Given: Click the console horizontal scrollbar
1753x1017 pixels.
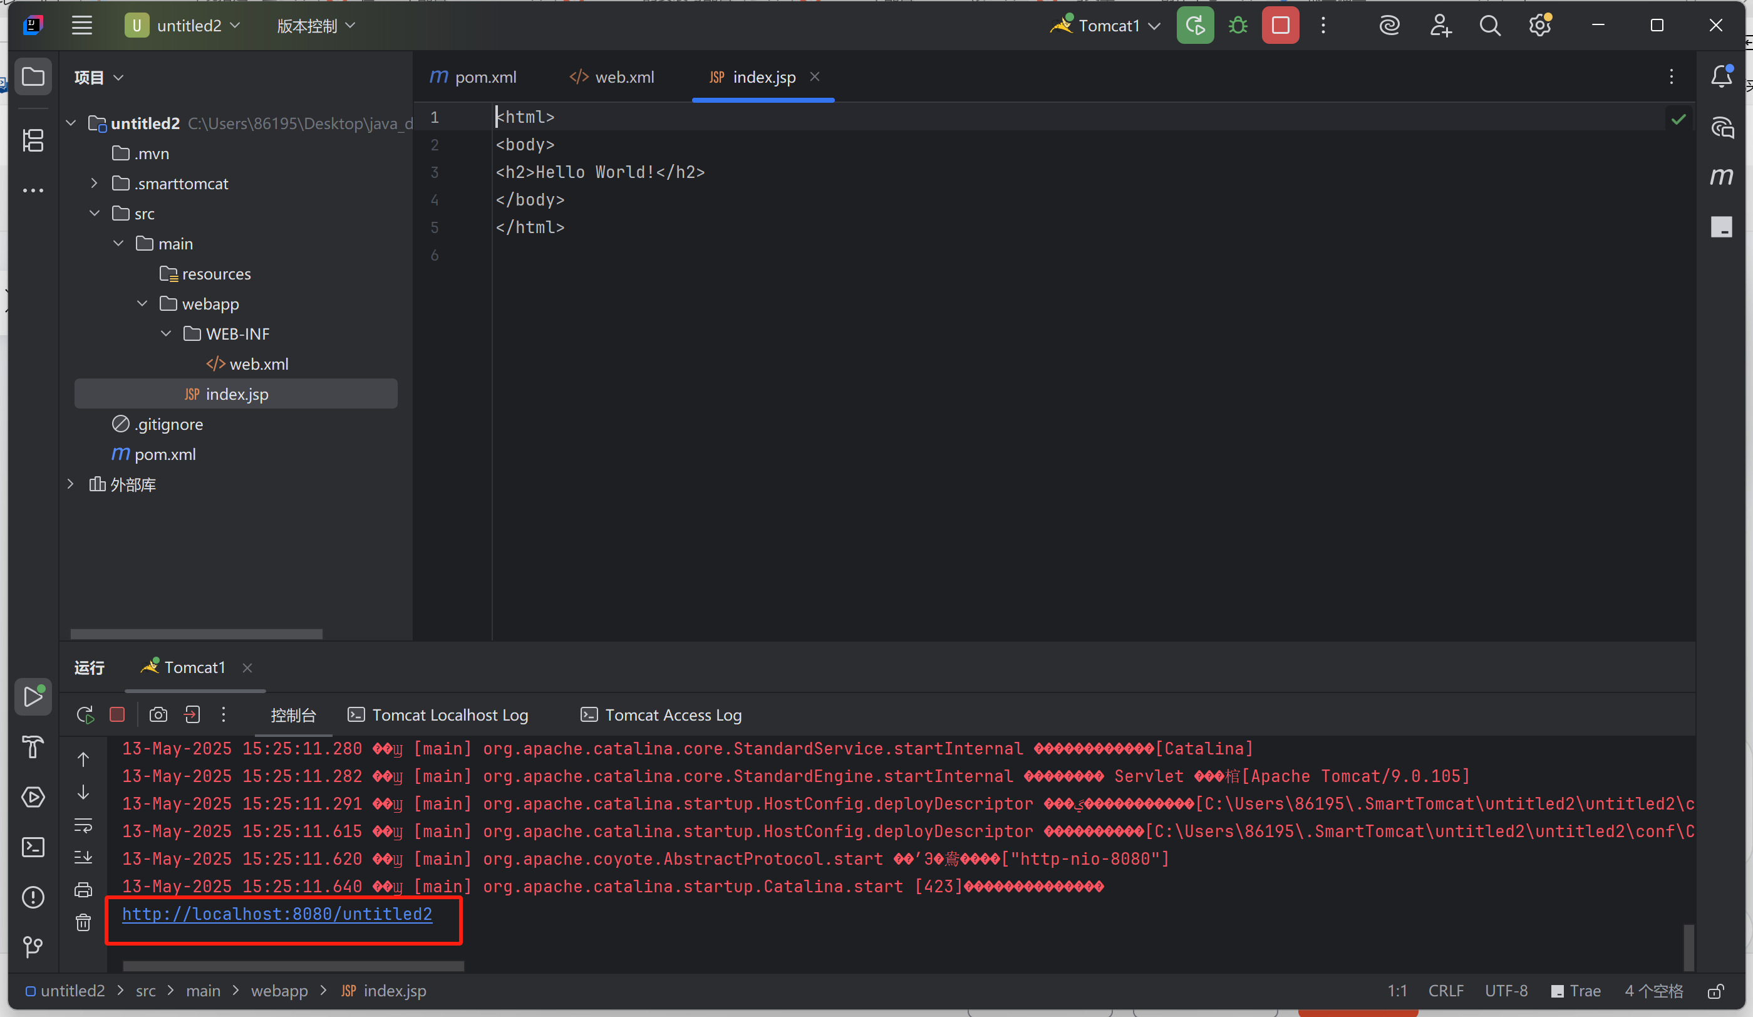Looking at the screenshot, I should 293,966.
